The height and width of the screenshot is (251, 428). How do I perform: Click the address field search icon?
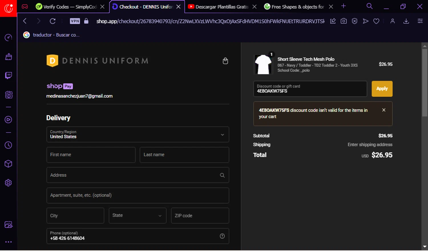tap(222, 175)
